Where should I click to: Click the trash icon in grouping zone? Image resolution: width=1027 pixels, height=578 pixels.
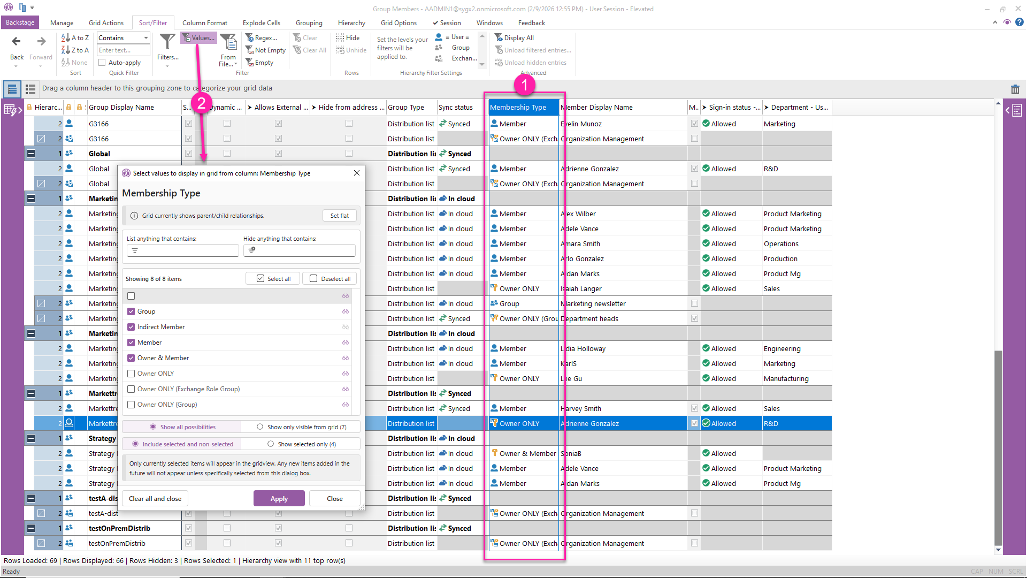click(1015, 89)
